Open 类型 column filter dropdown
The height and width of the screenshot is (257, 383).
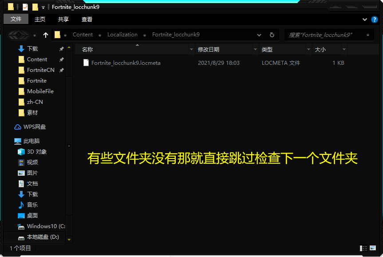coord(309,50)
